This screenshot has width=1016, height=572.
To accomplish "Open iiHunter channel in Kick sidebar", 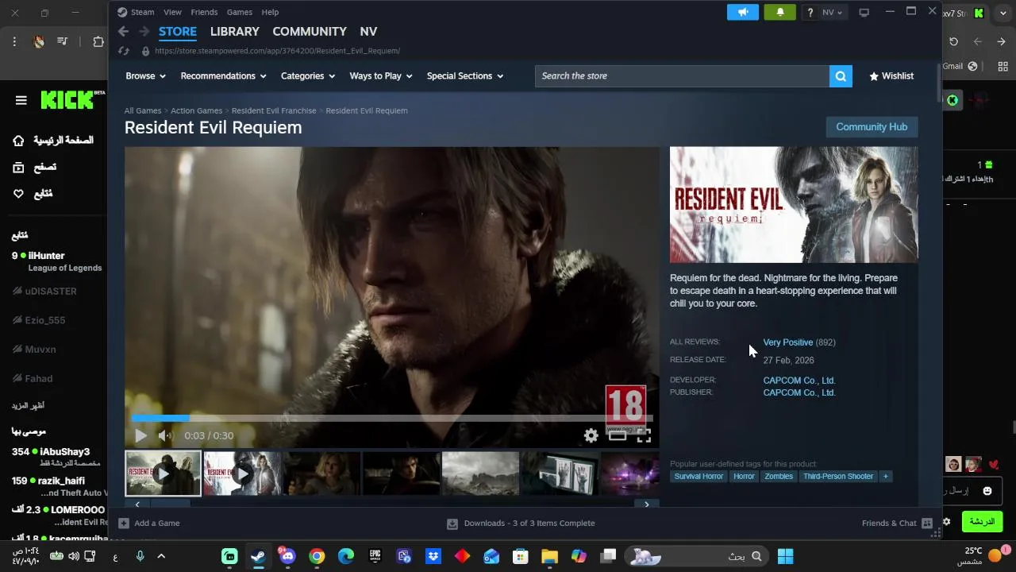I will pos(56,261).
